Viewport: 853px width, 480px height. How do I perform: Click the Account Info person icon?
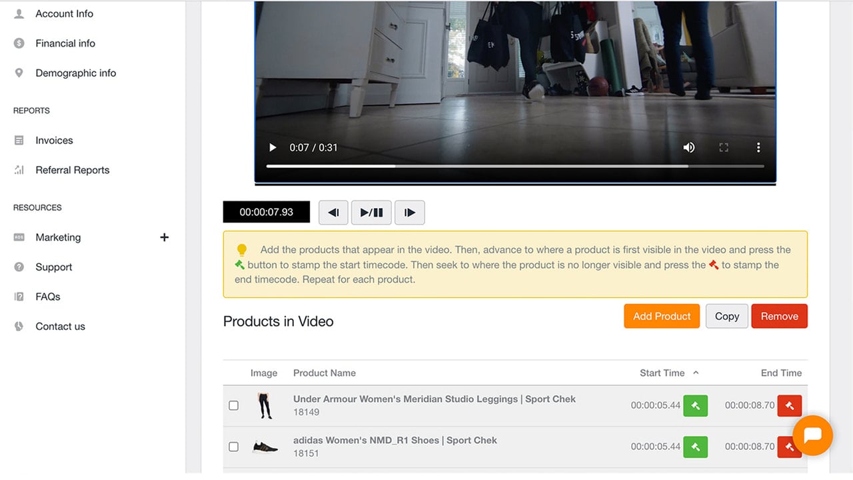pos(19,13)
